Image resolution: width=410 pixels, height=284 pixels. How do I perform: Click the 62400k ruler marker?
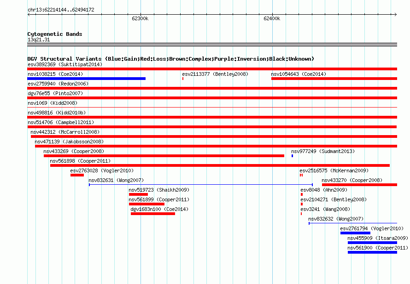click(272, 18)
